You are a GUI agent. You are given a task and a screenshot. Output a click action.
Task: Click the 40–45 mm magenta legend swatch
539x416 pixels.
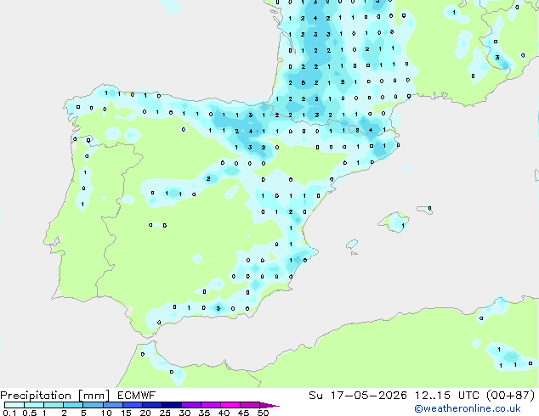pos(230,405)
